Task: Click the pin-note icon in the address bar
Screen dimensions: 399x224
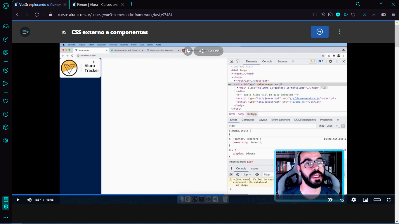Action: click(x=323, y=15)
